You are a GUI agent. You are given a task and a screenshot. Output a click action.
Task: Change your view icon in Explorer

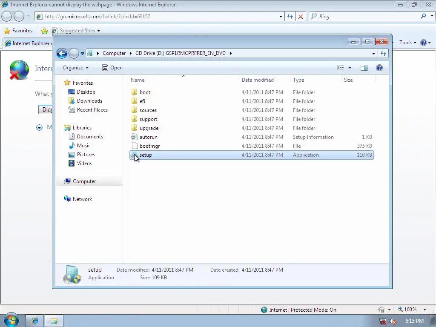(340, 68)
